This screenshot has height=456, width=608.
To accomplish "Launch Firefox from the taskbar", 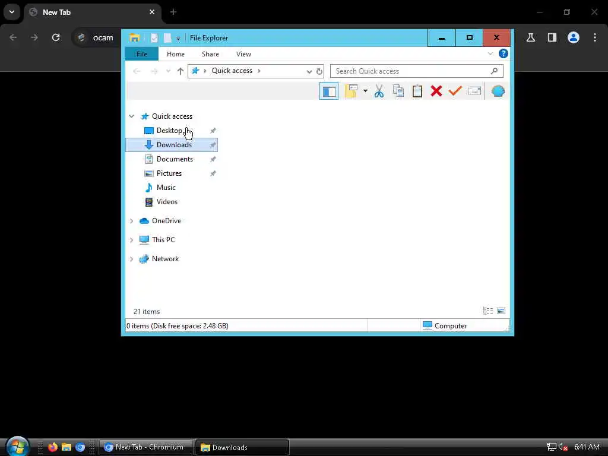I will pyautogui.click(x=52, y=447).
